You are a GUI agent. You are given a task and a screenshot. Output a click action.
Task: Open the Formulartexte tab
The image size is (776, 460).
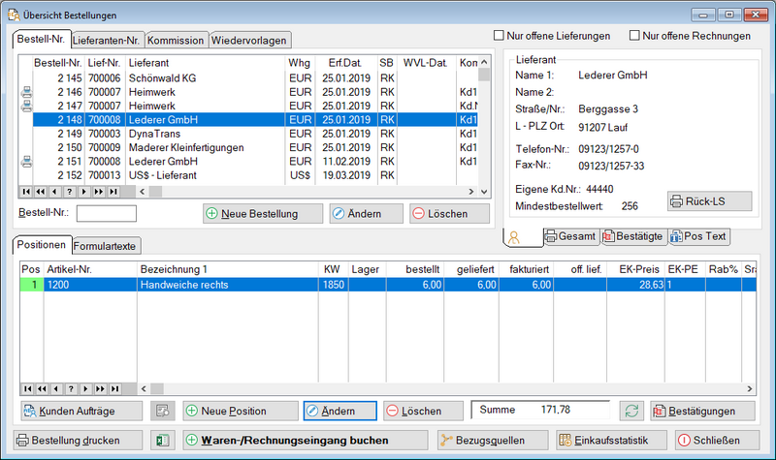click(106, 245)
